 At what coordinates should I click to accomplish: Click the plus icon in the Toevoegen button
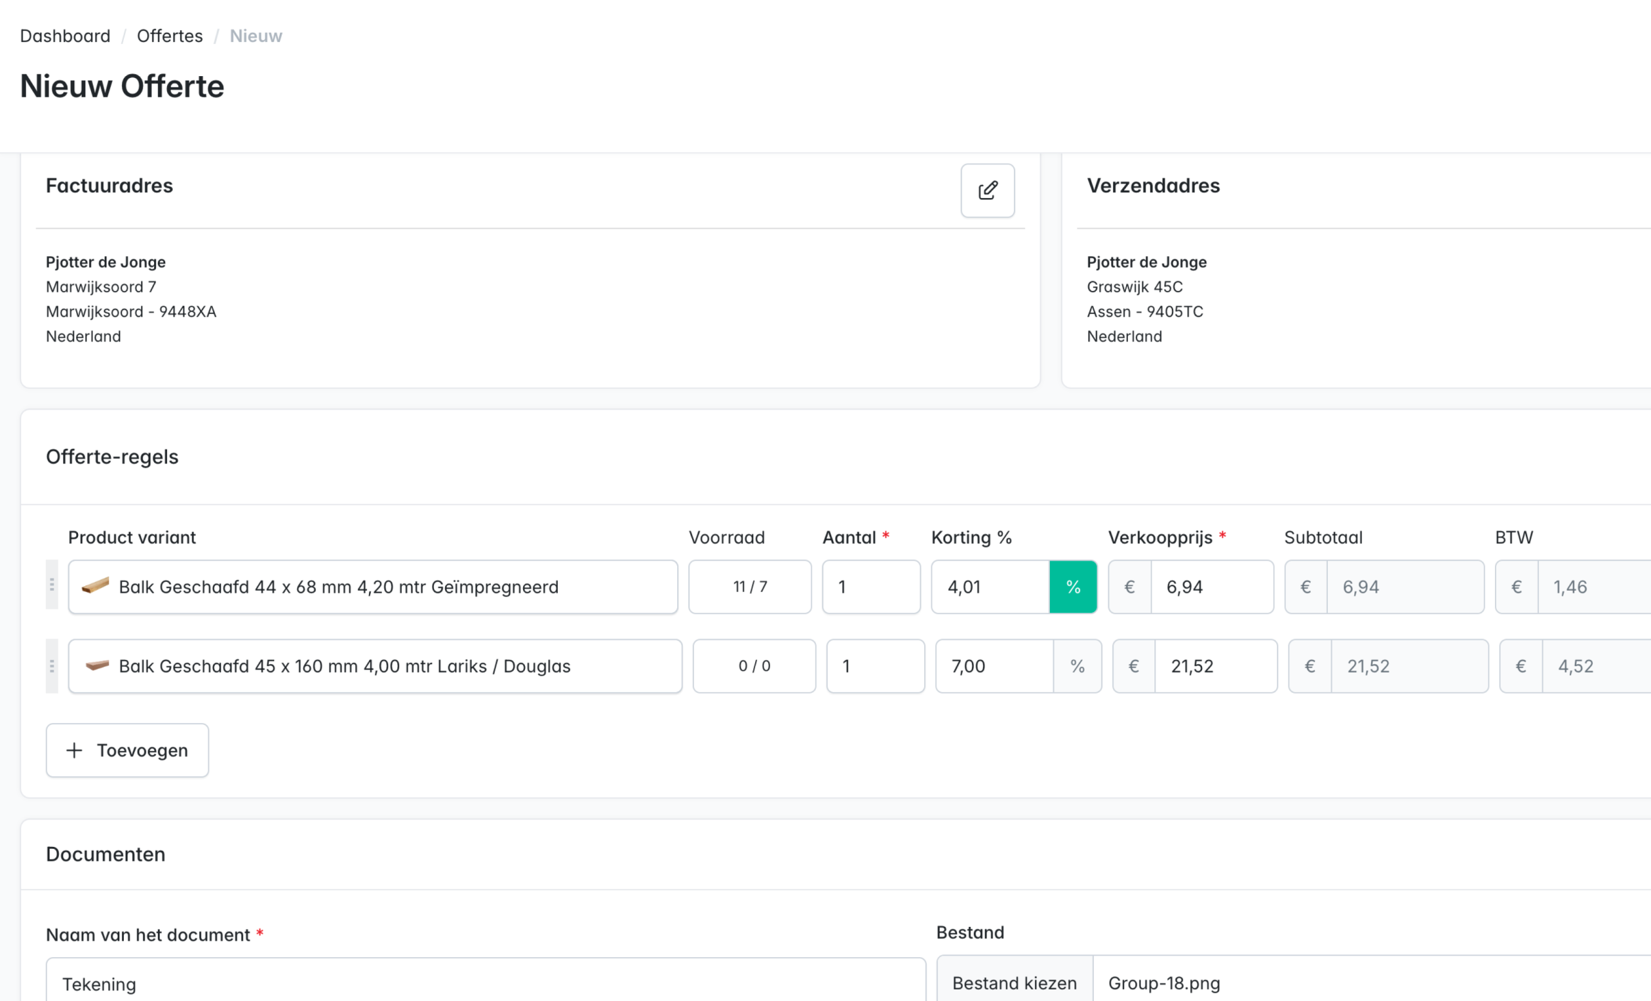74,749
